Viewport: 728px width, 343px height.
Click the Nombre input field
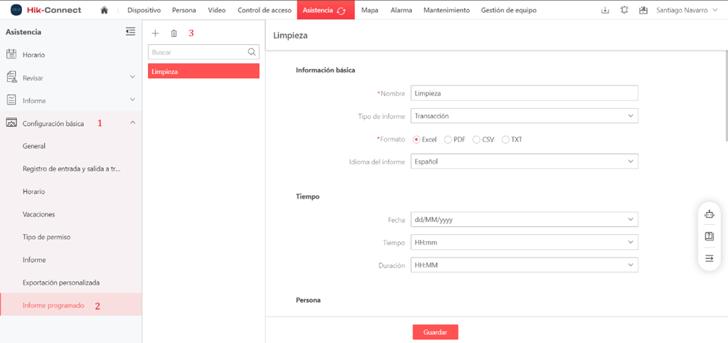coord(524,93)
